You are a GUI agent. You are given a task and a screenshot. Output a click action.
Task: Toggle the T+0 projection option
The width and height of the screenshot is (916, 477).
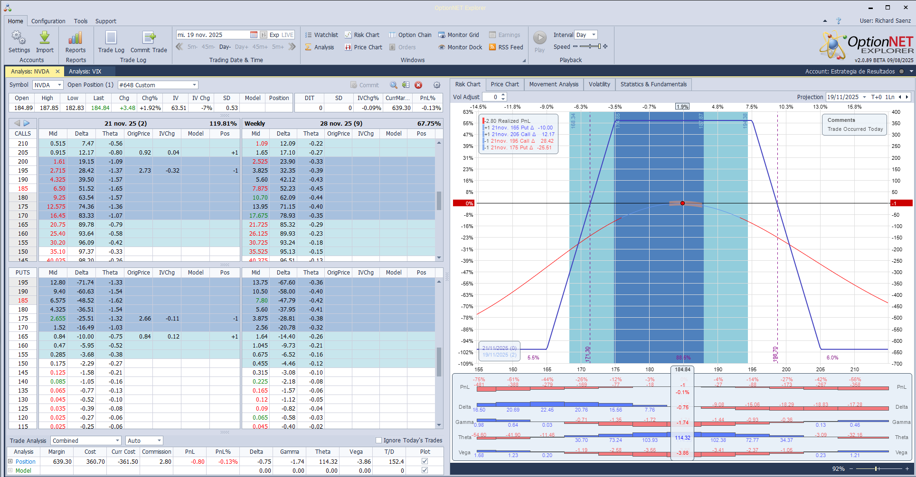click(x=877, y=97)
